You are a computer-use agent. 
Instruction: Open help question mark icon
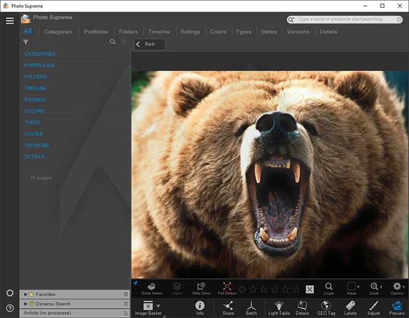[10, 308]
